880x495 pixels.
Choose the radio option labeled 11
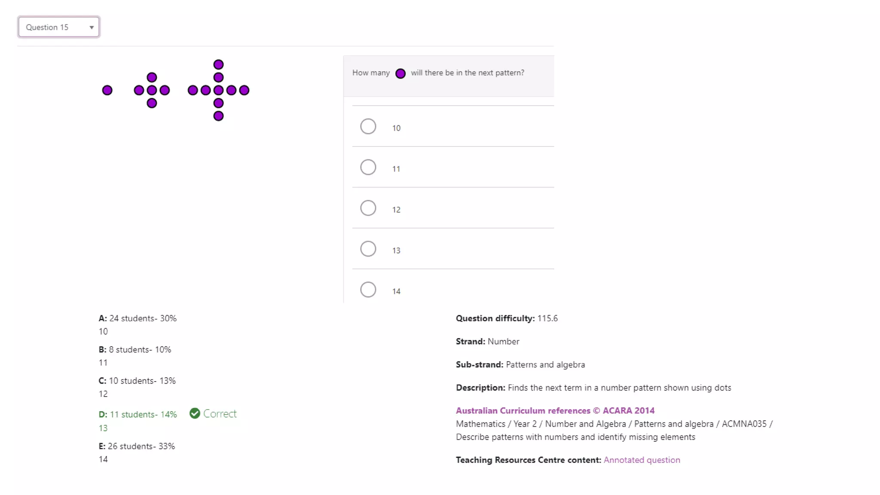click(x=368, y=168)
